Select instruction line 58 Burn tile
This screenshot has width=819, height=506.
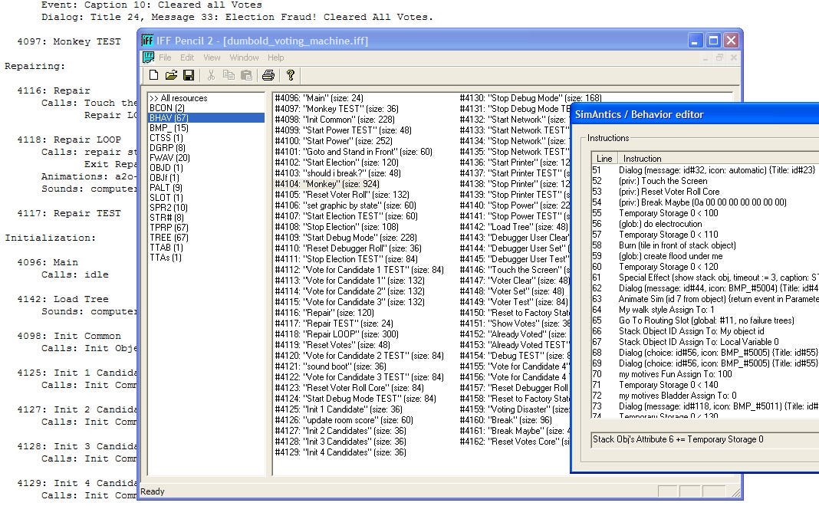click(706, 245)
